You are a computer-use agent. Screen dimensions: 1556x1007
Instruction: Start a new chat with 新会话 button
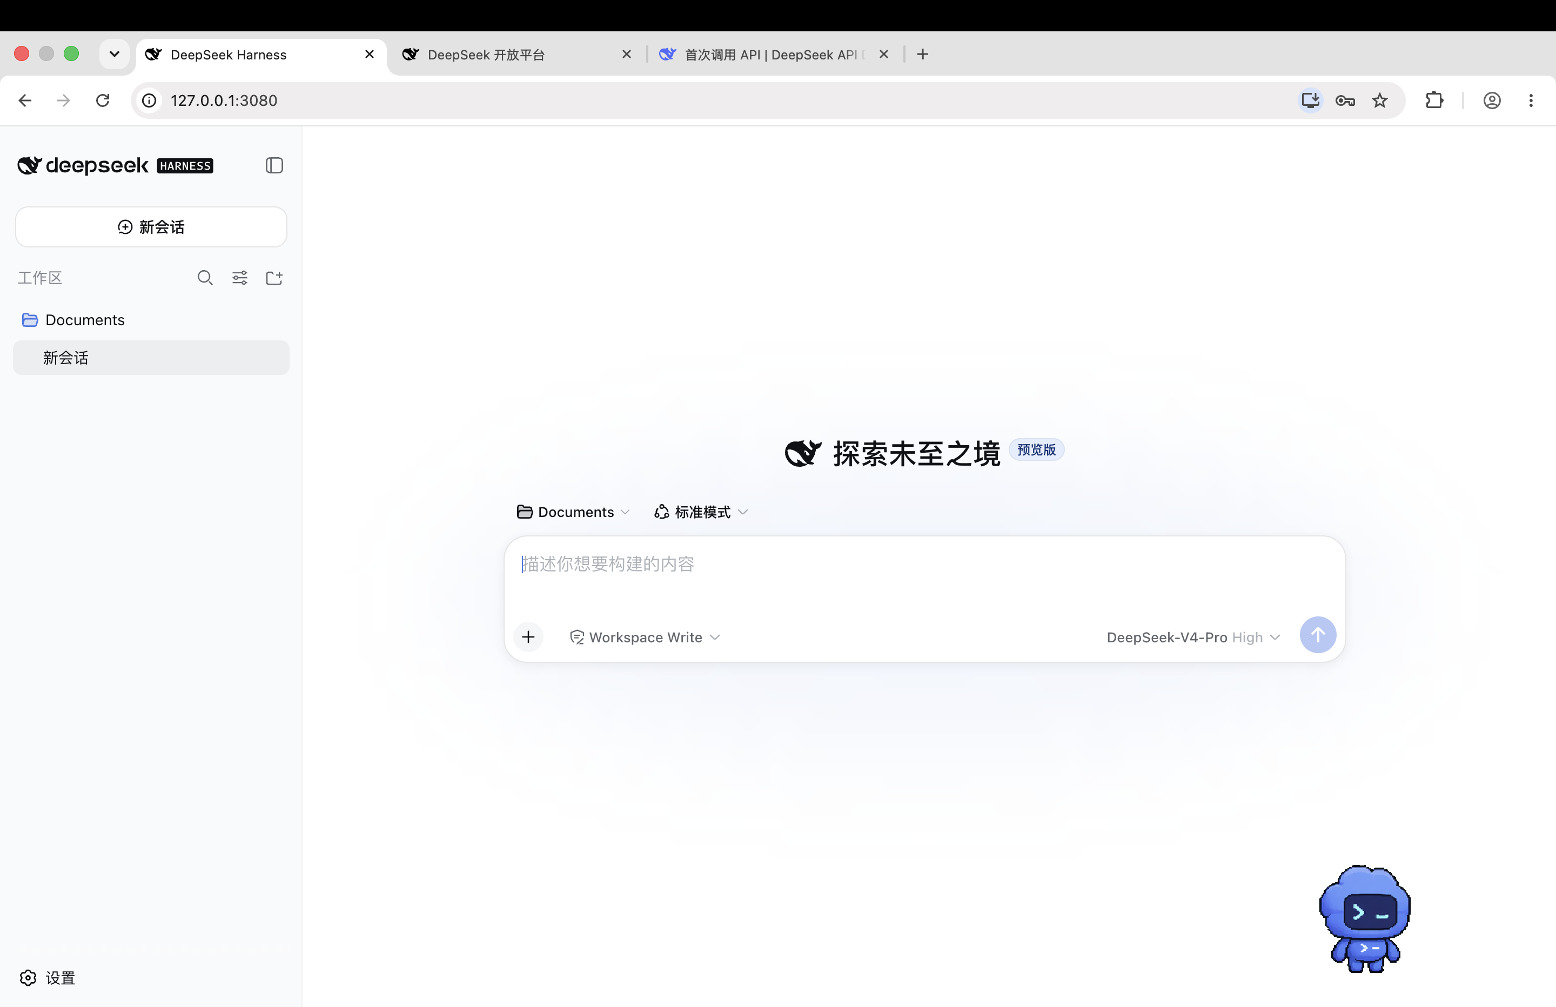tap(151, 227)
